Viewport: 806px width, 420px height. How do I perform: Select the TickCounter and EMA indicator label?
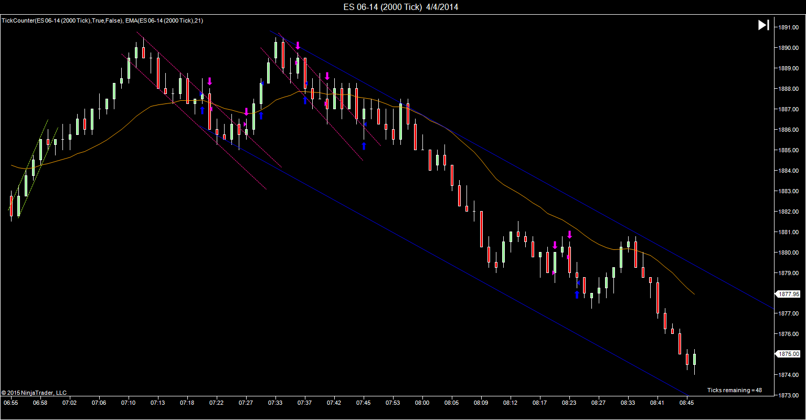[102, 20]
